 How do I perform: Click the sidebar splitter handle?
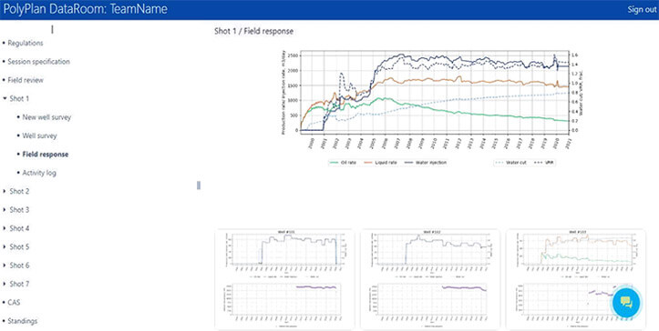(x=199, y=185)
